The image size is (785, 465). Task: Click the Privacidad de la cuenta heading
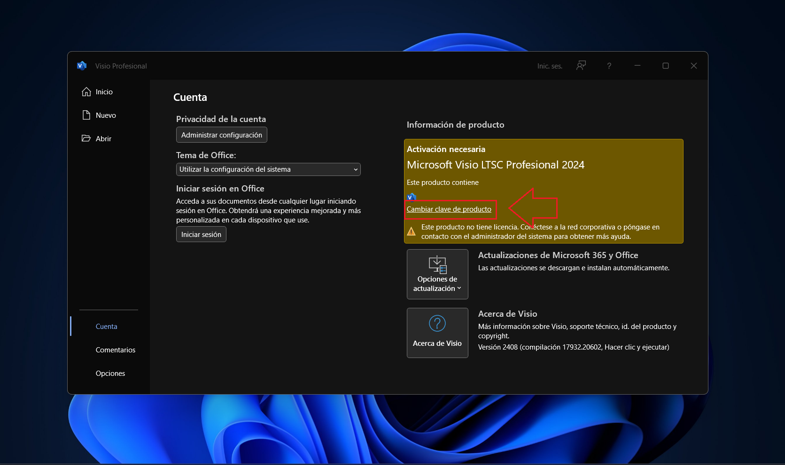point(221,119)
